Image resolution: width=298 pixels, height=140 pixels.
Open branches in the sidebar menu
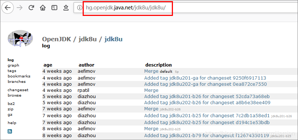(17, 81)
